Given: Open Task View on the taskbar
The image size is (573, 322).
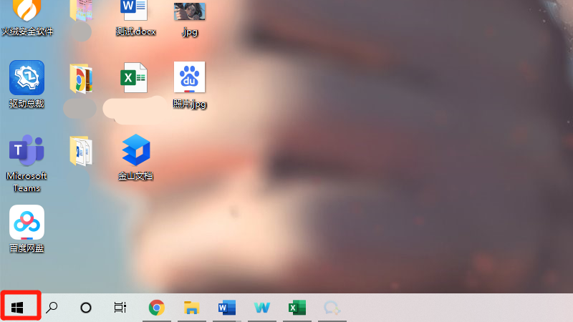Looking at the screenshot, I should coord(120,308).
